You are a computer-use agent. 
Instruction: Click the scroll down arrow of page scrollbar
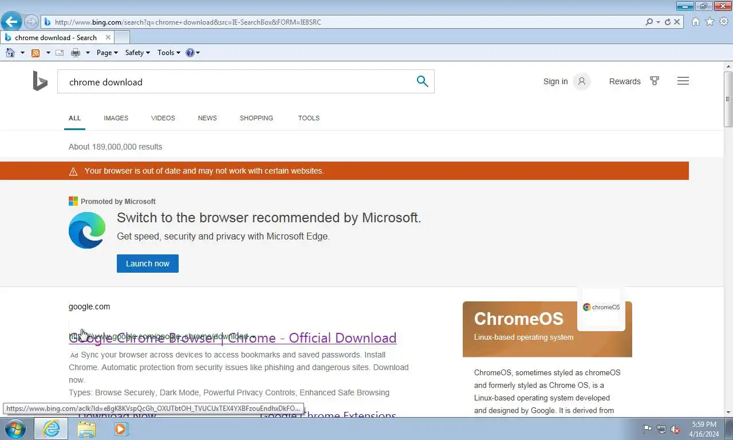728,412
